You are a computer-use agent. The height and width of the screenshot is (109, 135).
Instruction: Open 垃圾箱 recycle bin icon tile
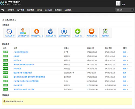pos(106,33)
